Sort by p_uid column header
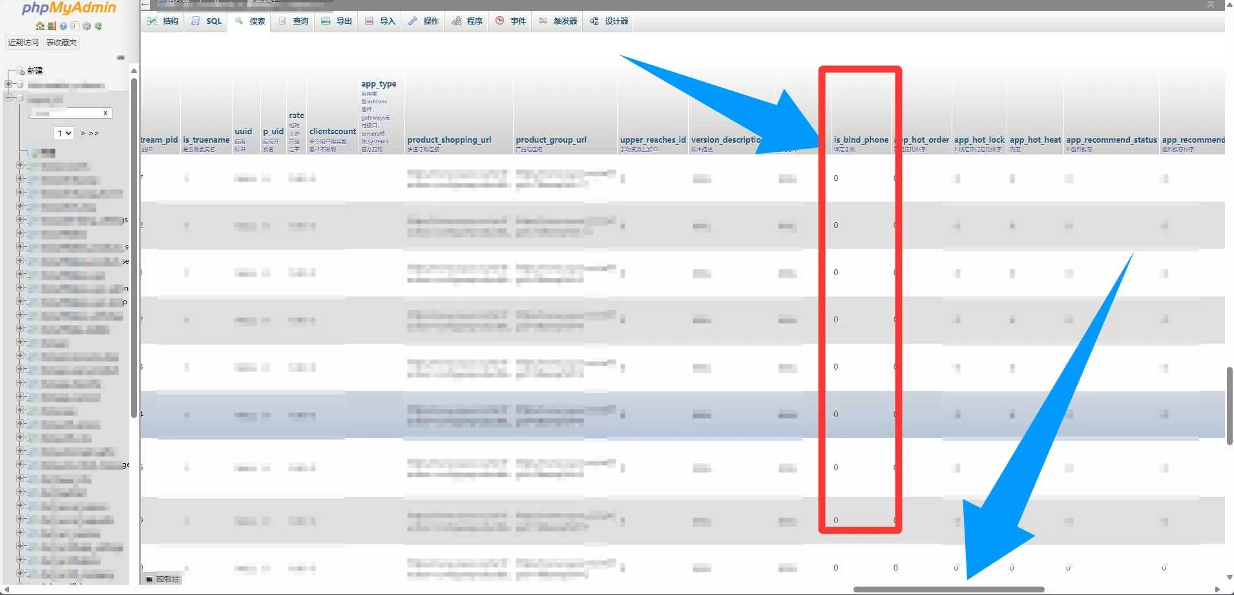 point(273,131)
